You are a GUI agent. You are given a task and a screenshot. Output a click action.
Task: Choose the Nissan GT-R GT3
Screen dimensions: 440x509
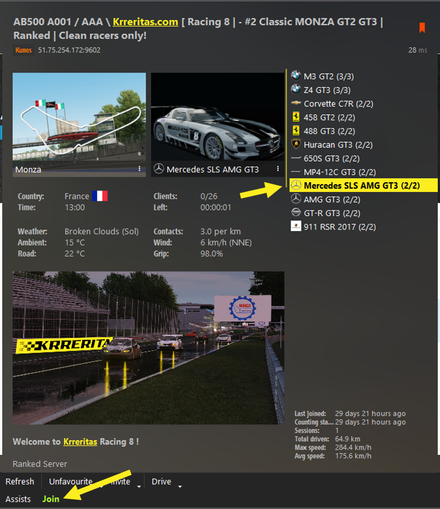(330, 213)
